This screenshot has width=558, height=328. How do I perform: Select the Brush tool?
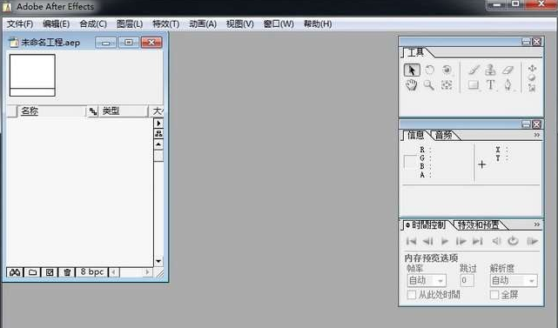click(474, 70)
